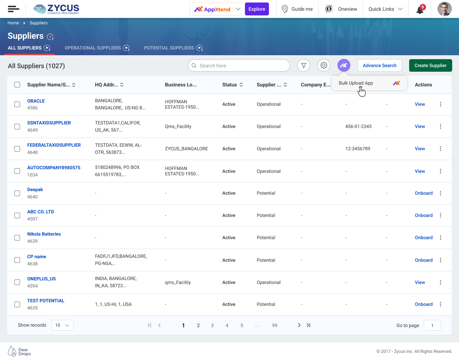Viewport: 459px width, 360px height.
Task: Open table settings gear icon
Action: tap(324, 66)
